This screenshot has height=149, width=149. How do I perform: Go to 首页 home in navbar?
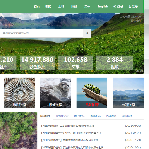37,7
